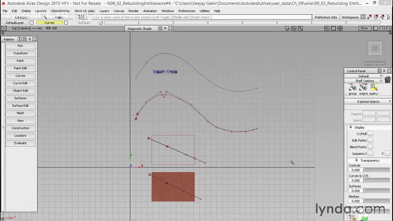
Task: Enable Edit Points display checkbox
Action: pyautogui.click(x=370, y=140)
